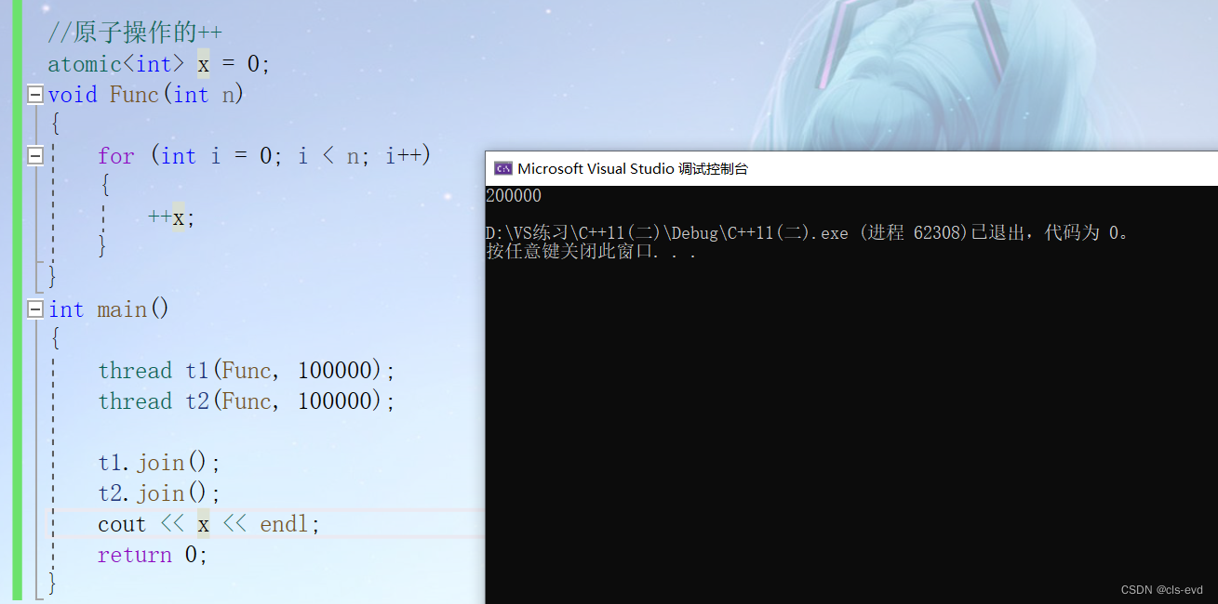
Task: Click the CSDN @cls-evd watermark
Action: click(1161, 590)
